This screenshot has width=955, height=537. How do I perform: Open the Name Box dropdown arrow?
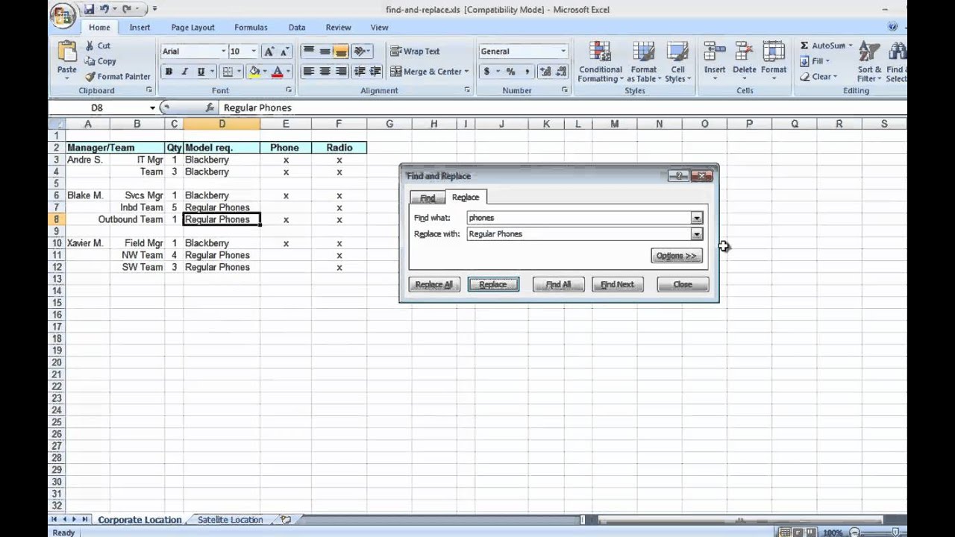pyautogui.click(x=152, y=107)
